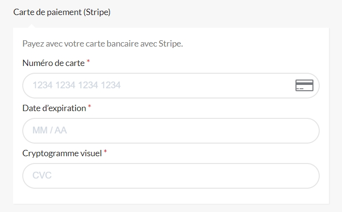Click red asterisk beside Numéro de carte

[88, 61]
